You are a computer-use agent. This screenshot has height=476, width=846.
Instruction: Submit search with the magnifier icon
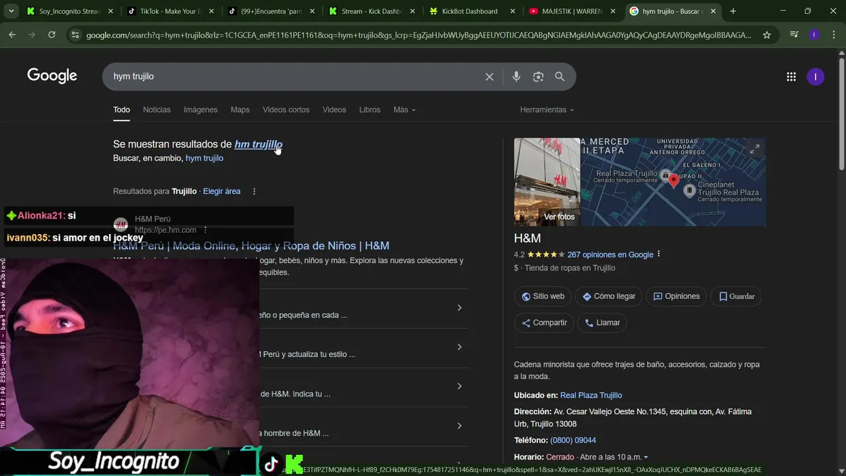tap(560, 77)
